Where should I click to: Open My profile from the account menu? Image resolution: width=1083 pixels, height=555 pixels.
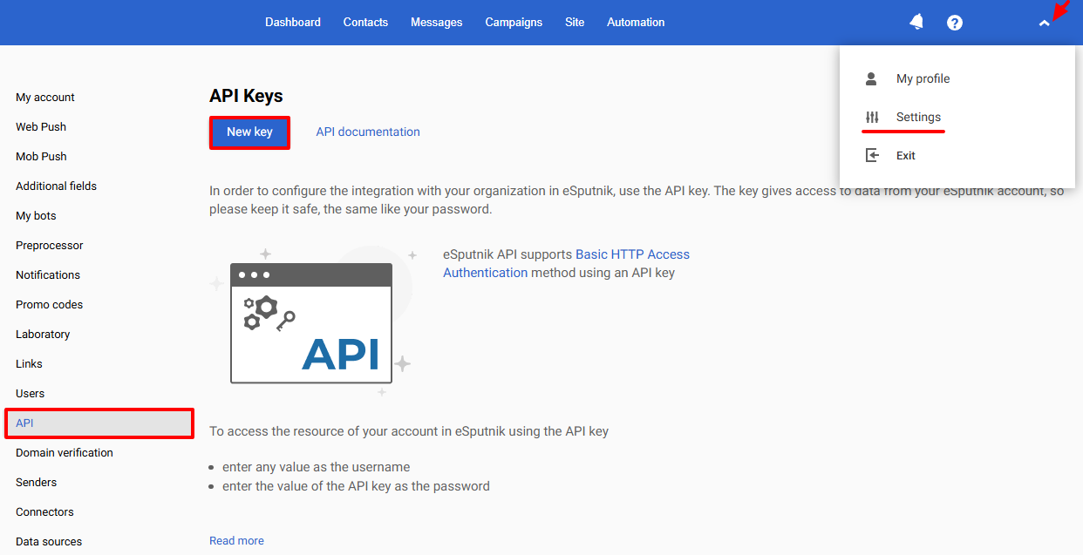(x=923, y=78)
